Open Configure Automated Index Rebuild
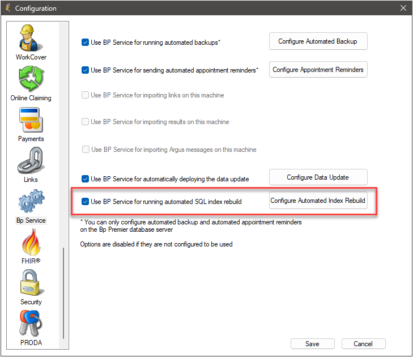Screen dimensions: 413x357 [x=318, y=201]
